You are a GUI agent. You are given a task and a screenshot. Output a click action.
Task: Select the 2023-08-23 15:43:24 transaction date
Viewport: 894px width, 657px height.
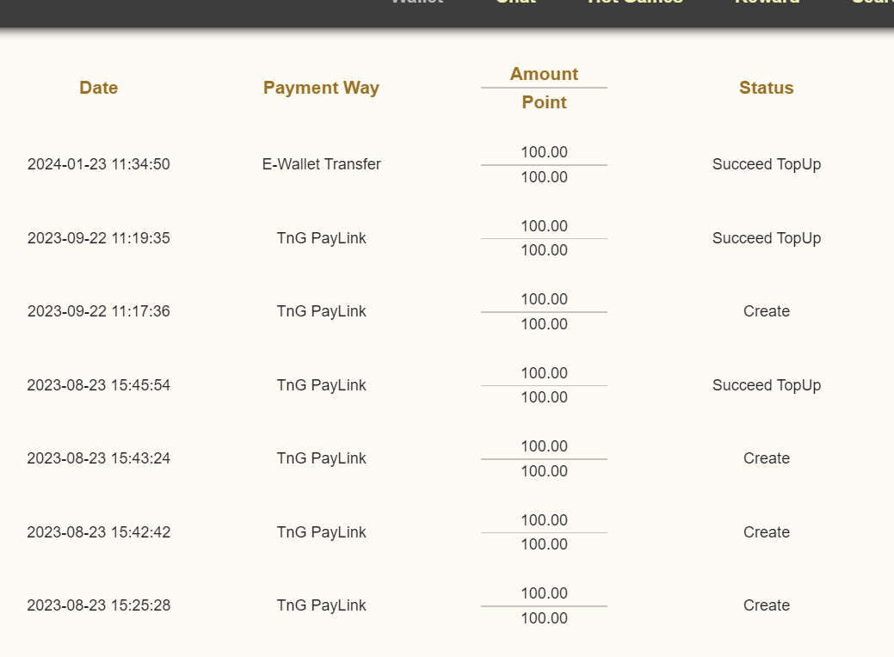click(99, 458)
